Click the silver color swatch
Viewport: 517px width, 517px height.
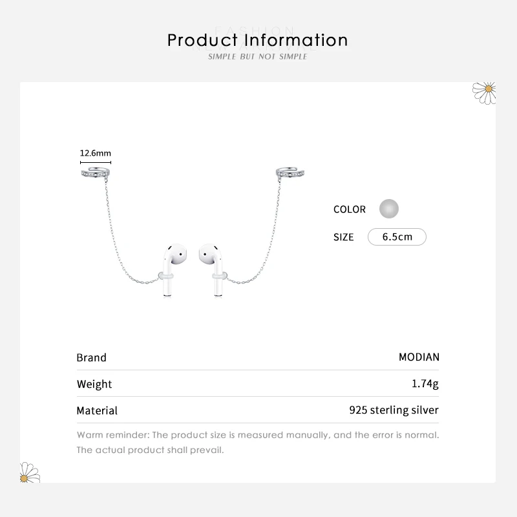pyautogui.click(x=389, y=209)
